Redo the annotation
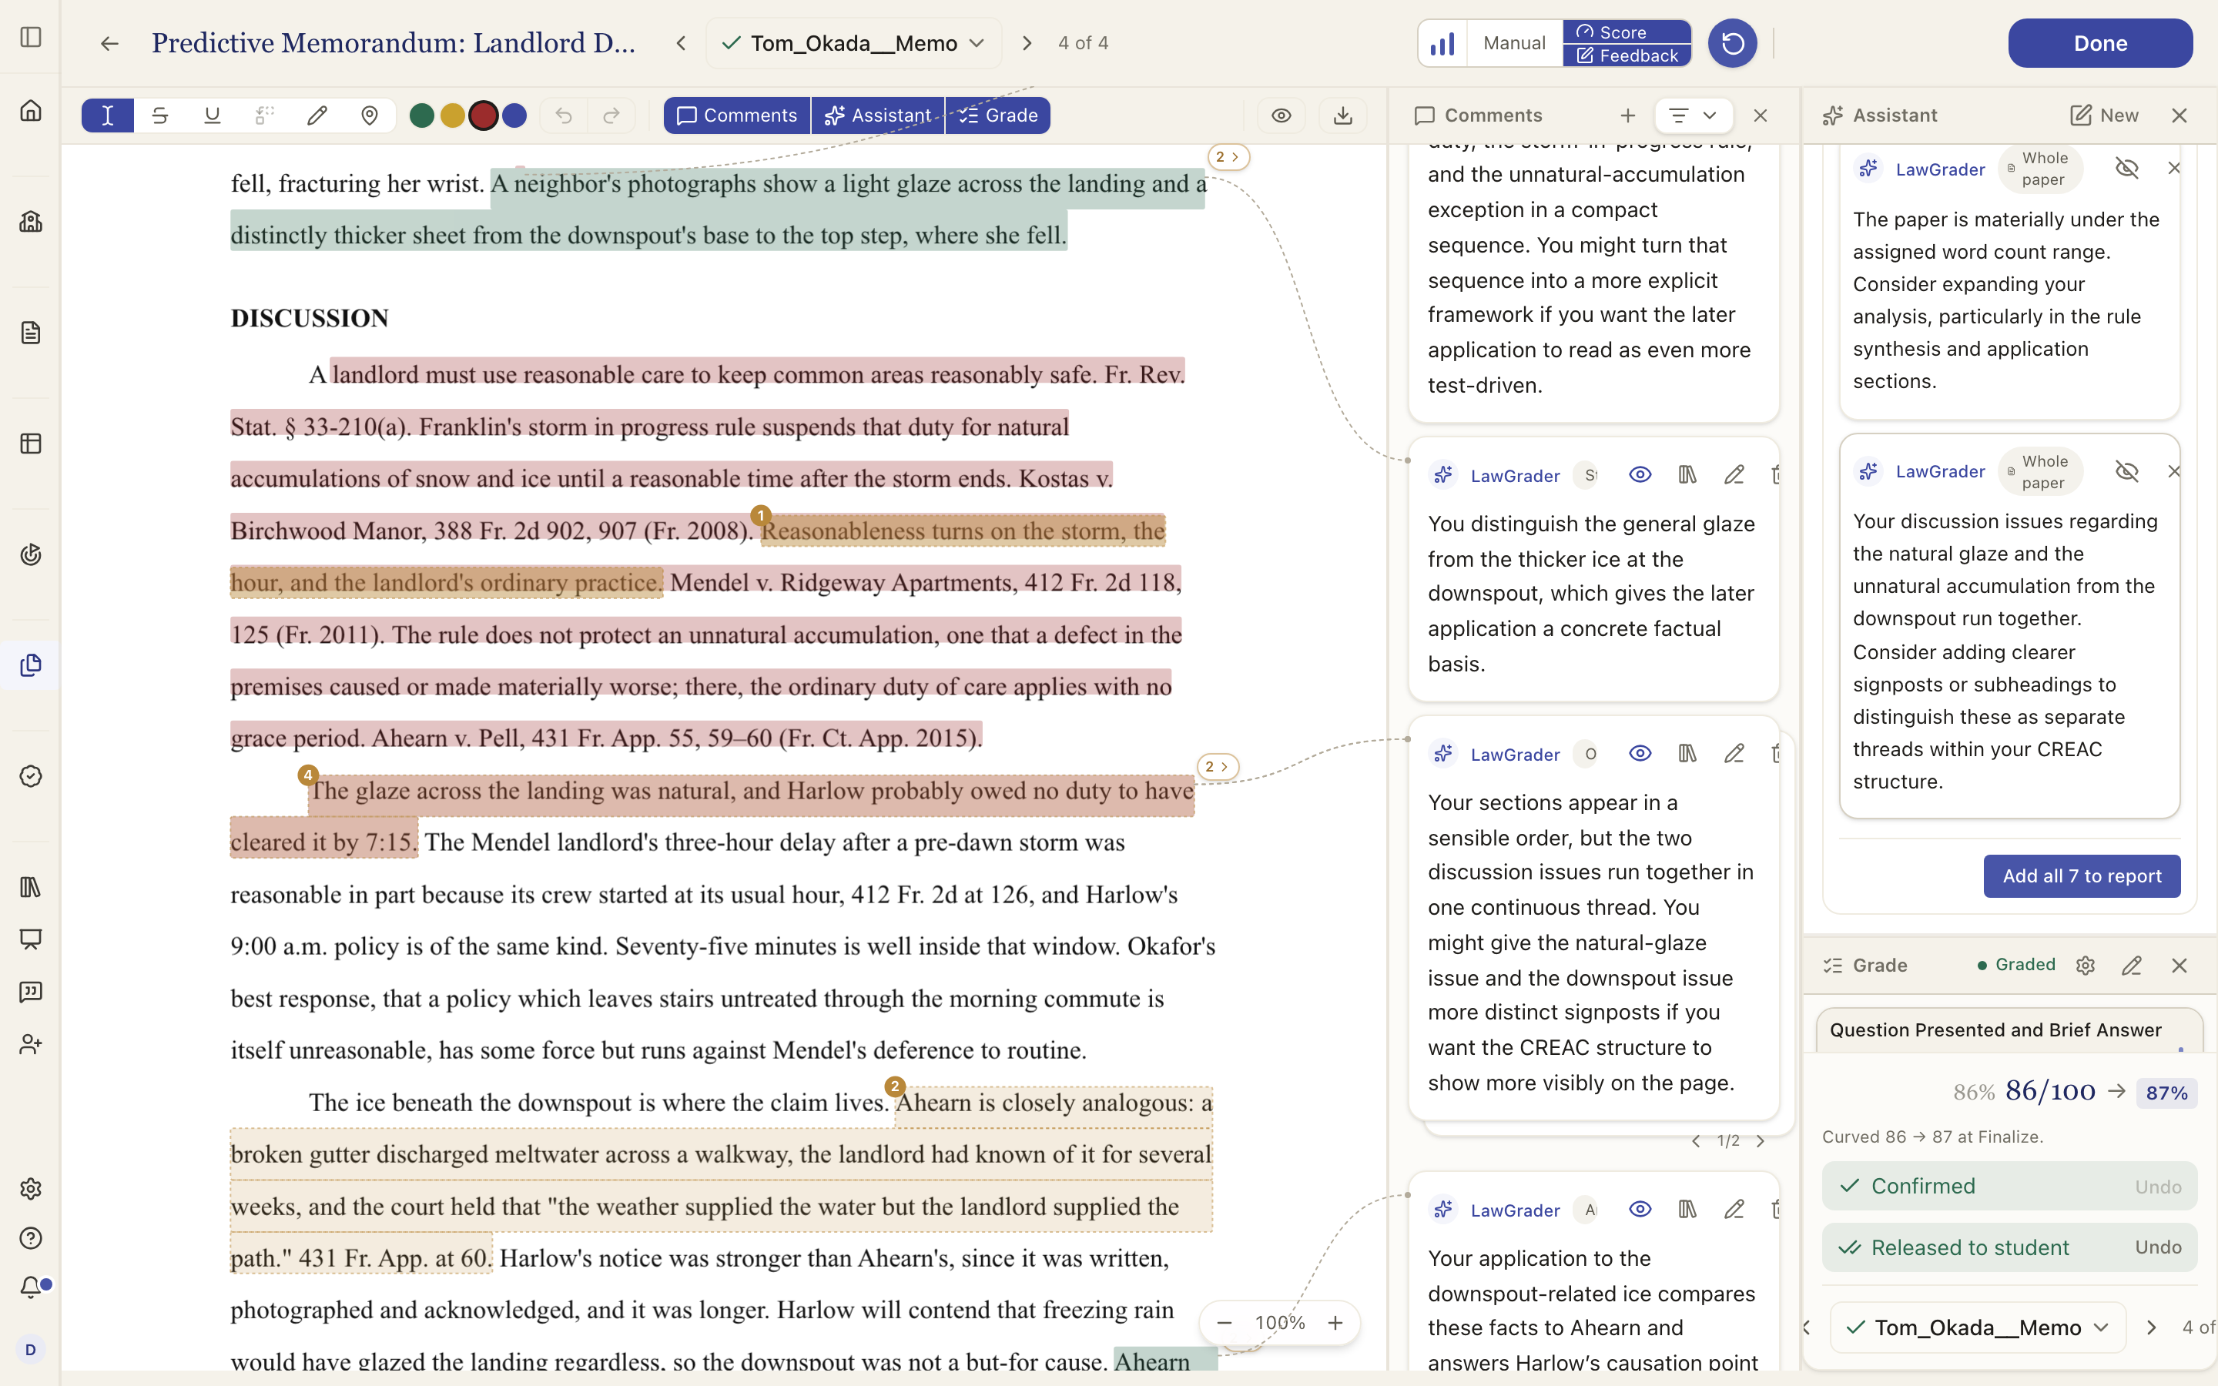2218x1386 pixels. point(611,115)
